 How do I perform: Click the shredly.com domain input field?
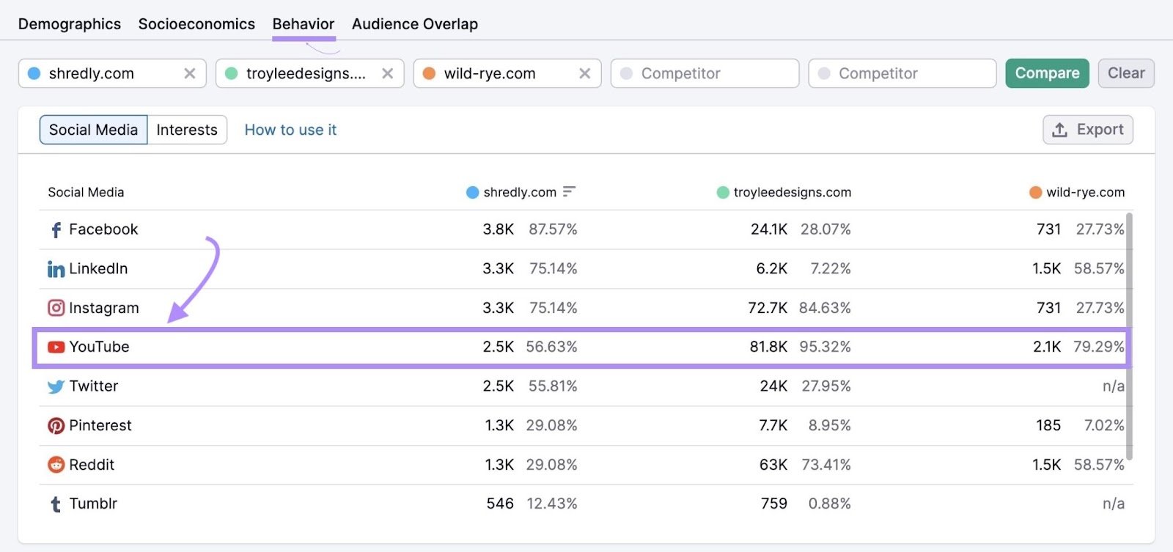point(112,73)
